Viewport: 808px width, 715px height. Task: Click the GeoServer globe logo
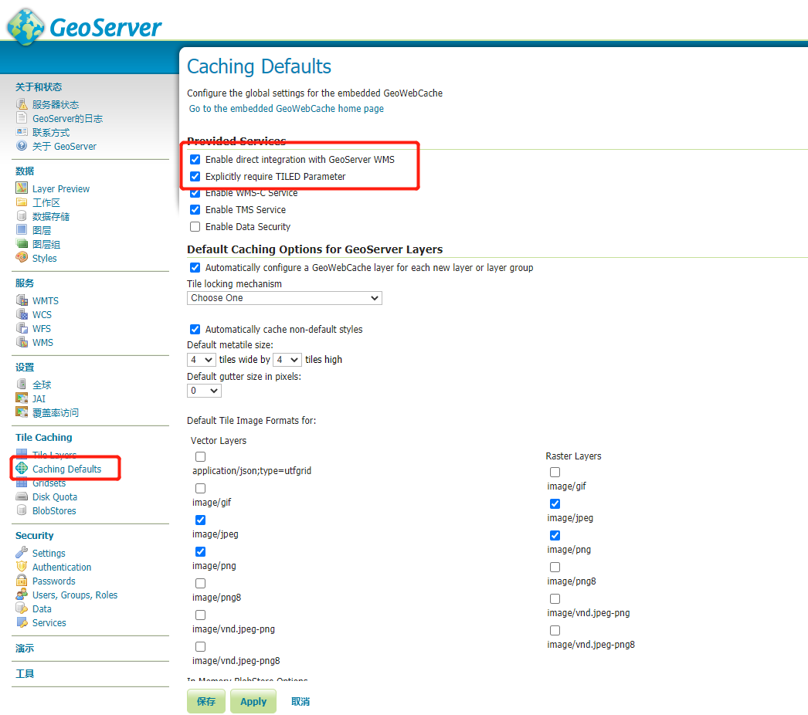[25, 27]
